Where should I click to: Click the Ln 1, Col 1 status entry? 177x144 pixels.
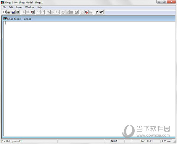[x=147, y=141]
